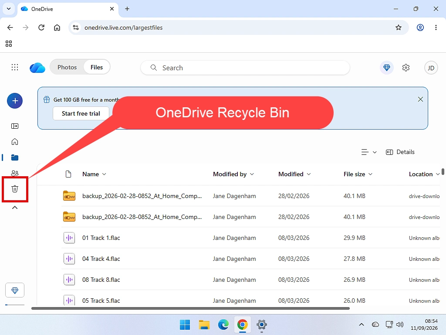Click the audio icon for 08 Track 8.flac
The image size is (446, 335).
point(69,280)
